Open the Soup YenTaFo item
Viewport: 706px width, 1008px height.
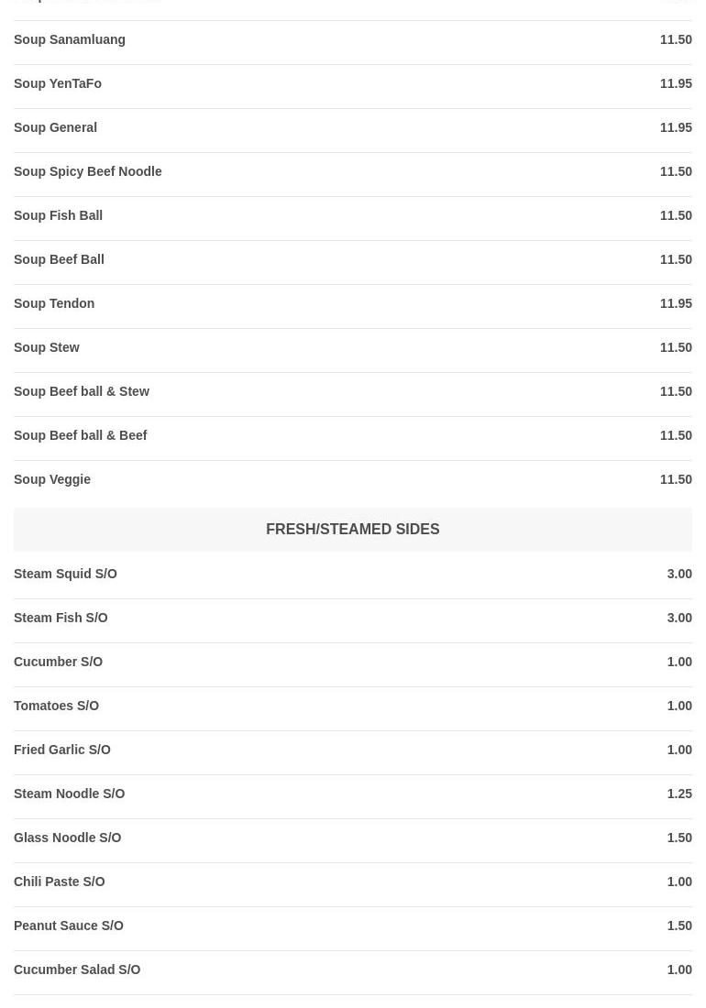coord(58,84)
